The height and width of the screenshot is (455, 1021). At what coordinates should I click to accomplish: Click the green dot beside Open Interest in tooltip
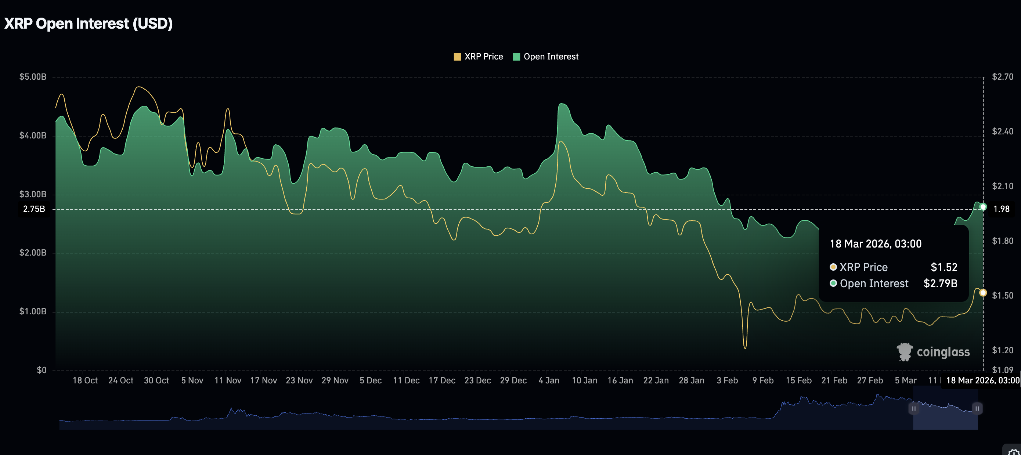(833, 284)
